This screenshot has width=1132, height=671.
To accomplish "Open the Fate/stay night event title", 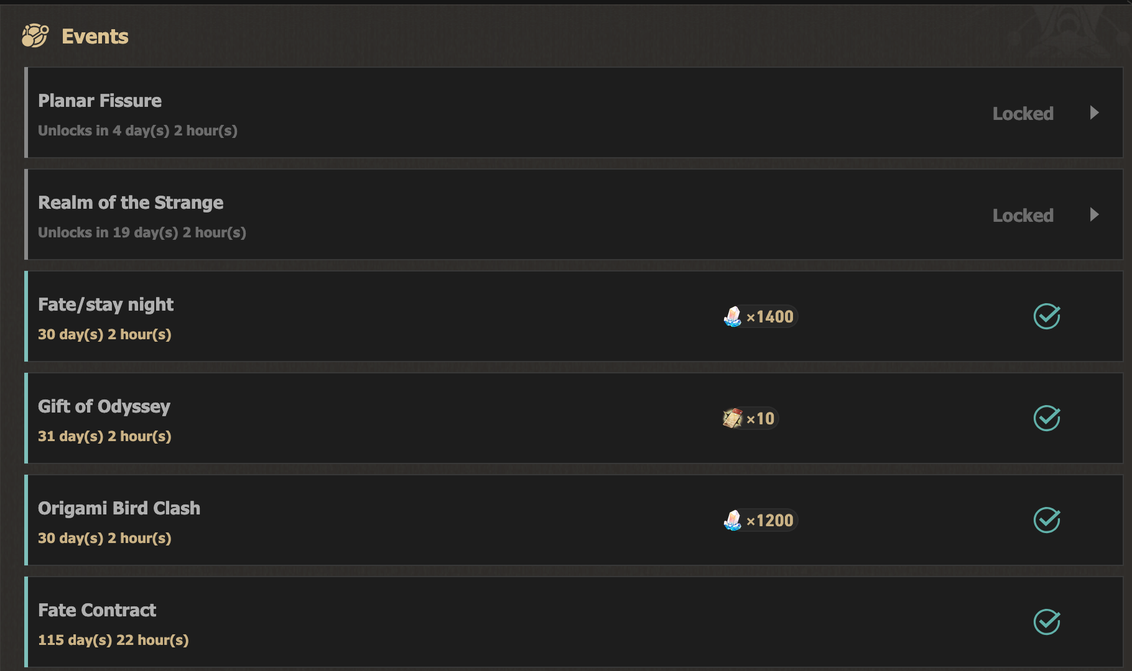I will point(106,304).
